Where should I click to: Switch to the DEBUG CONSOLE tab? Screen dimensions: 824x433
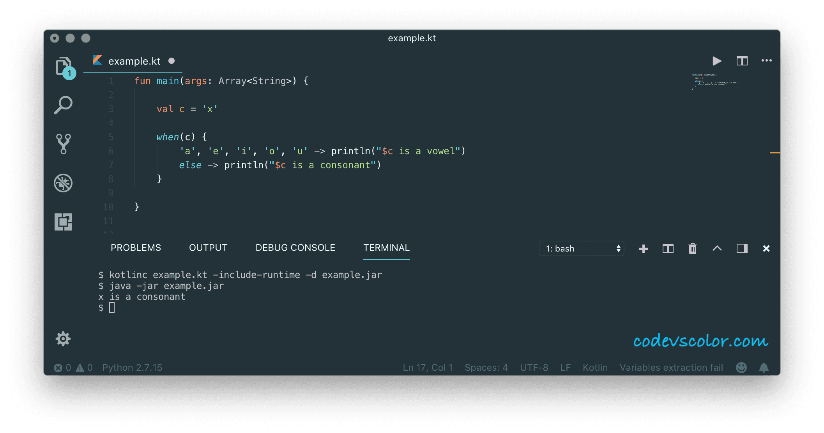coord(295,248)
